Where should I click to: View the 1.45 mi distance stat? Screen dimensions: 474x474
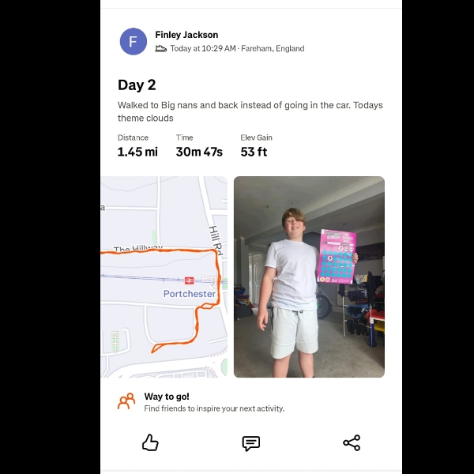pyautogui.click(x=137, y=152)
